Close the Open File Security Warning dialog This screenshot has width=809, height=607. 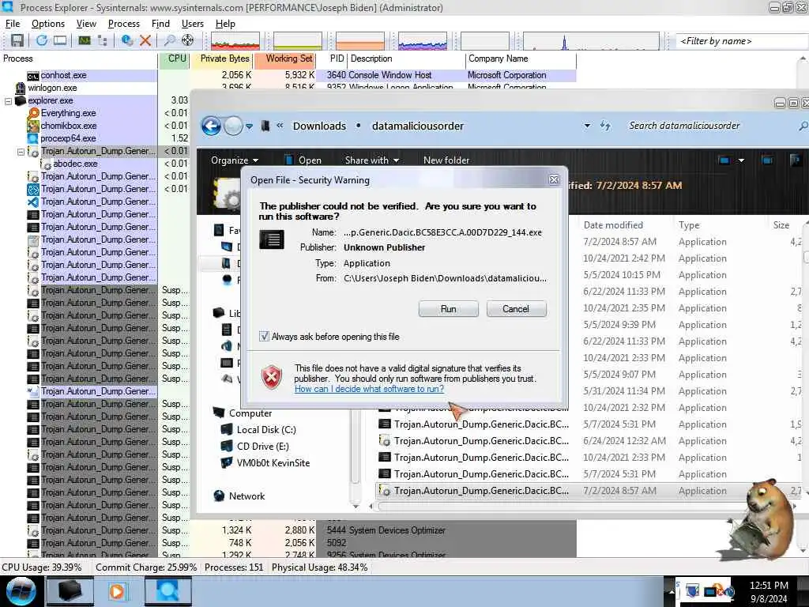[554, 179]
